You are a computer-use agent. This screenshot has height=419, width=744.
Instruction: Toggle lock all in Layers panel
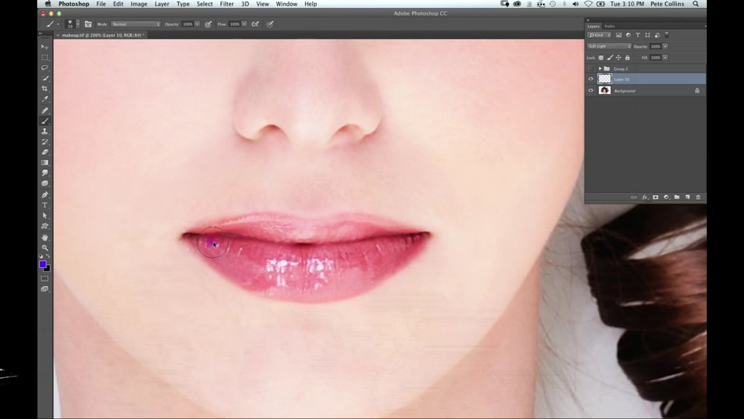(627, 58)
